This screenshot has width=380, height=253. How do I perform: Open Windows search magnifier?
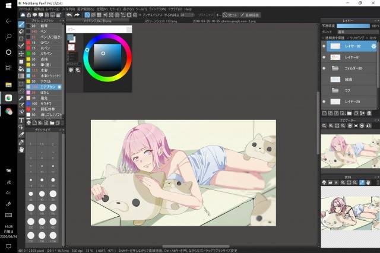pos(8,37)
